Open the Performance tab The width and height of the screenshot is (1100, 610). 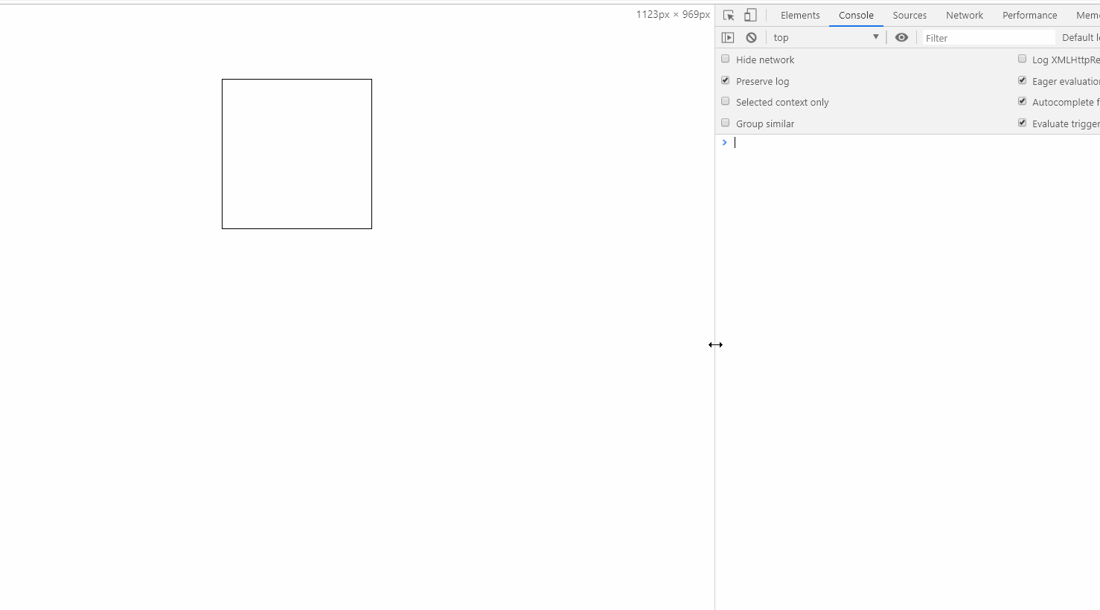(x=1029, y=15)
